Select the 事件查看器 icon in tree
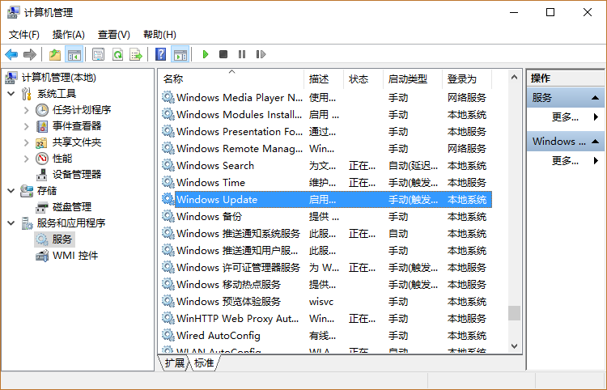Image resolution: width=607 pixels, height=390 pixels. (x=42, y=126)
